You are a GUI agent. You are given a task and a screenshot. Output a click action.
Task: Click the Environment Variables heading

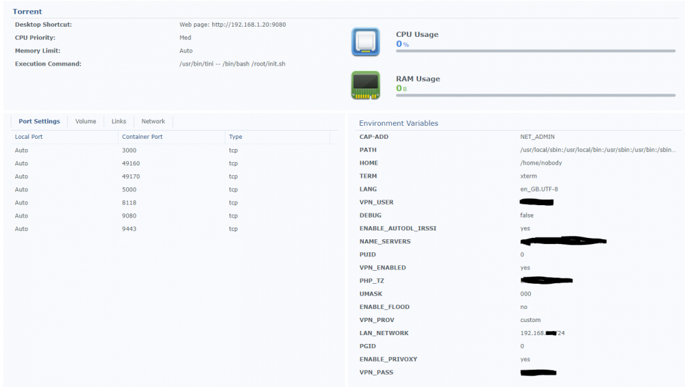click(x=399, y=123)
